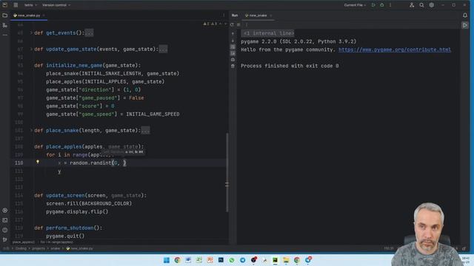Start debugging with the bug icon
This screenshot has height=266, width=474.
coord(382,5)
